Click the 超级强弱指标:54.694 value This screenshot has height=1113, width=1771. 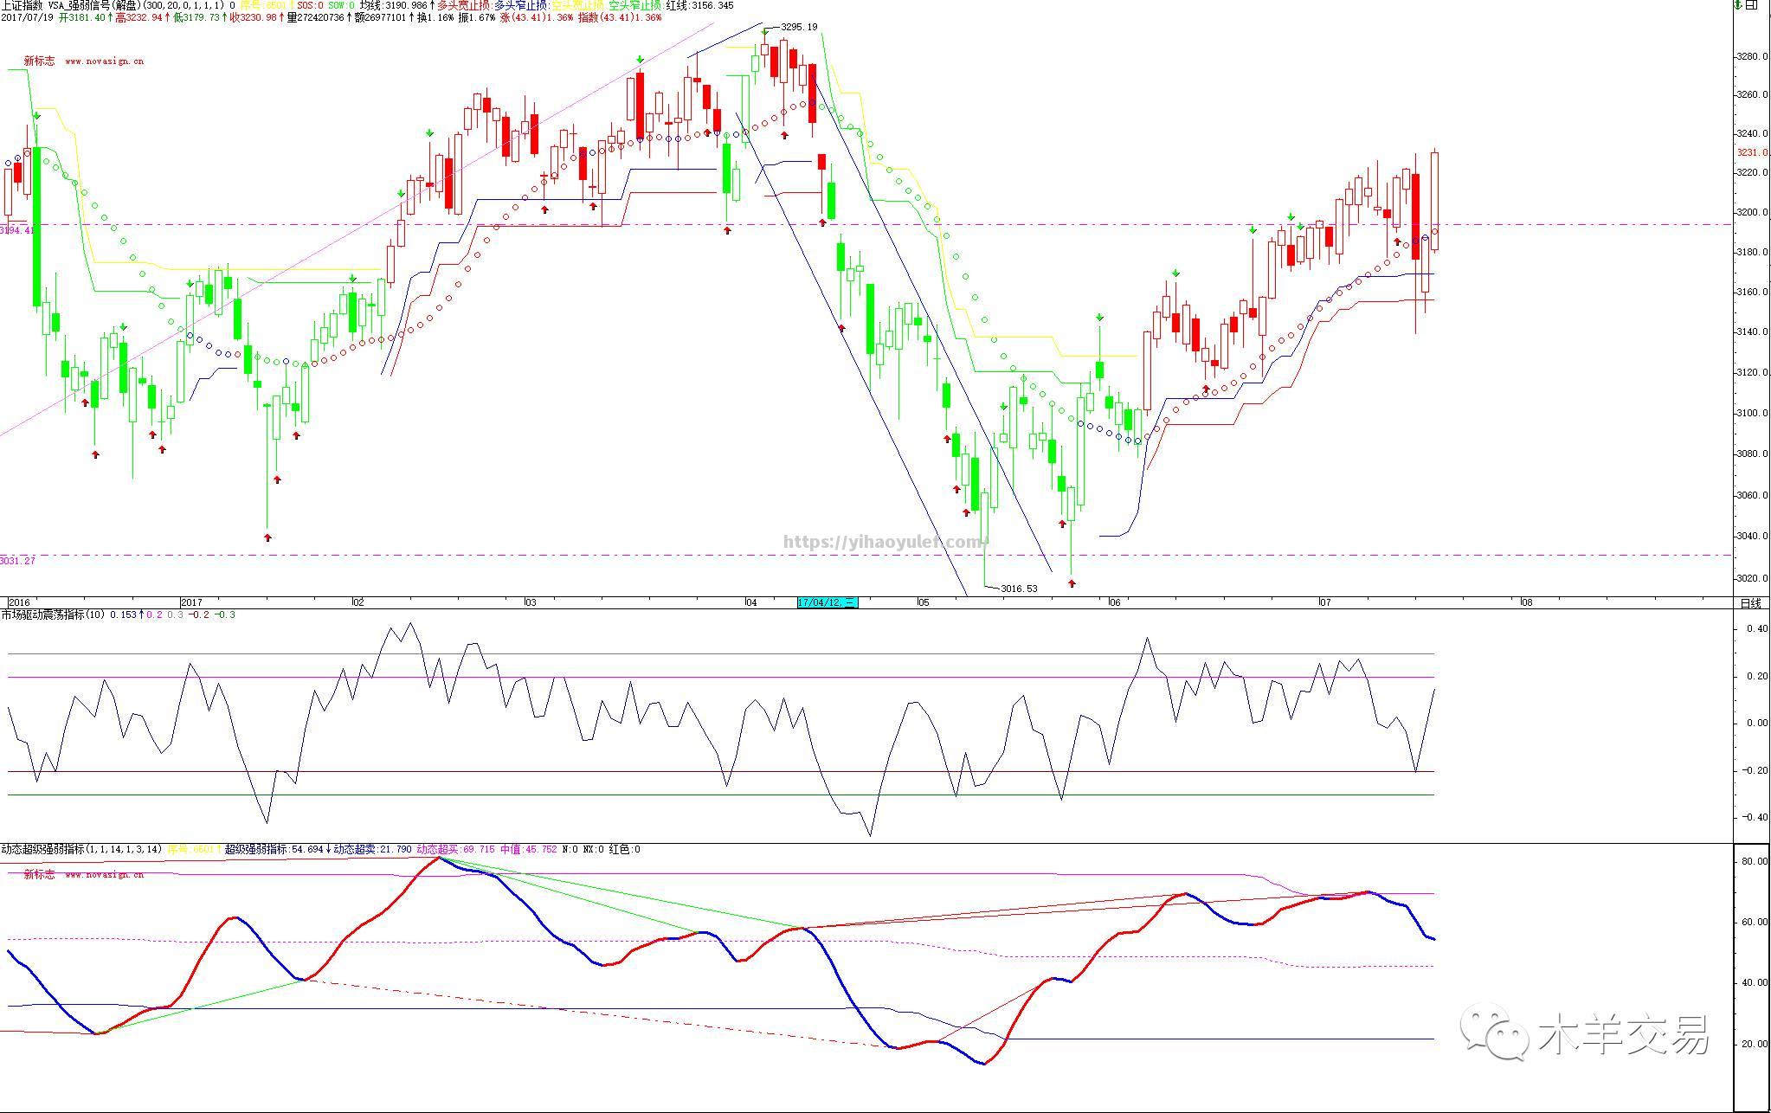(274, 850)
